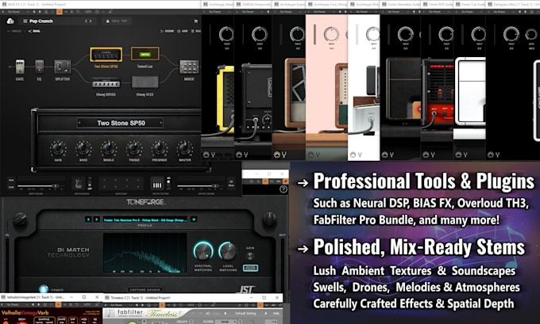Click the lock icon beside Pop Crunch
The height and width of the screenshot is (324, 540).
pyautogui.click(x=107, y=21)
